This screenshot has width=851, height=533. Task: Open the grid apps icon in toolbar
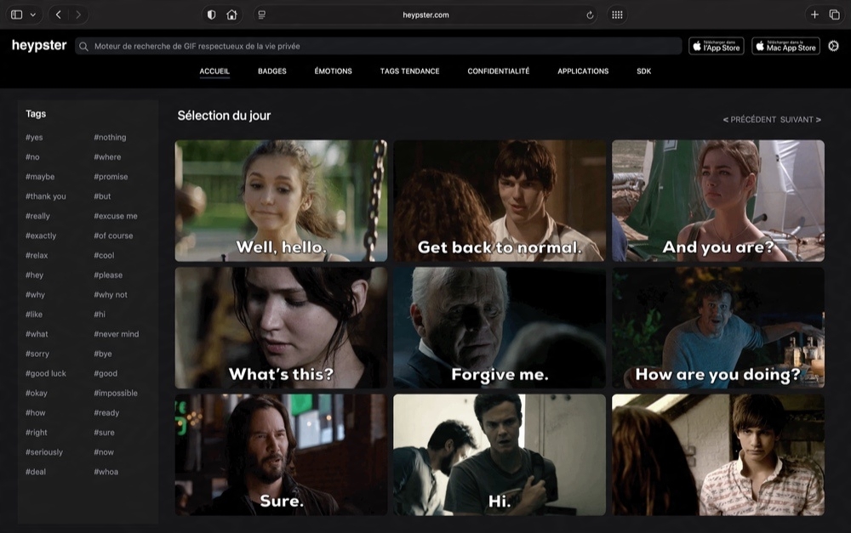617,14
